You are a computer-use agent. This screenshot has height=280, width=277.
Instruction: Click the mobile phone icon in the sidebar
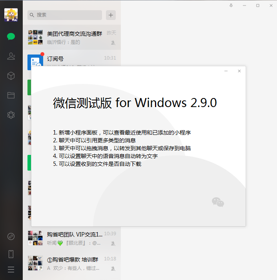click(x=11, y=254)
